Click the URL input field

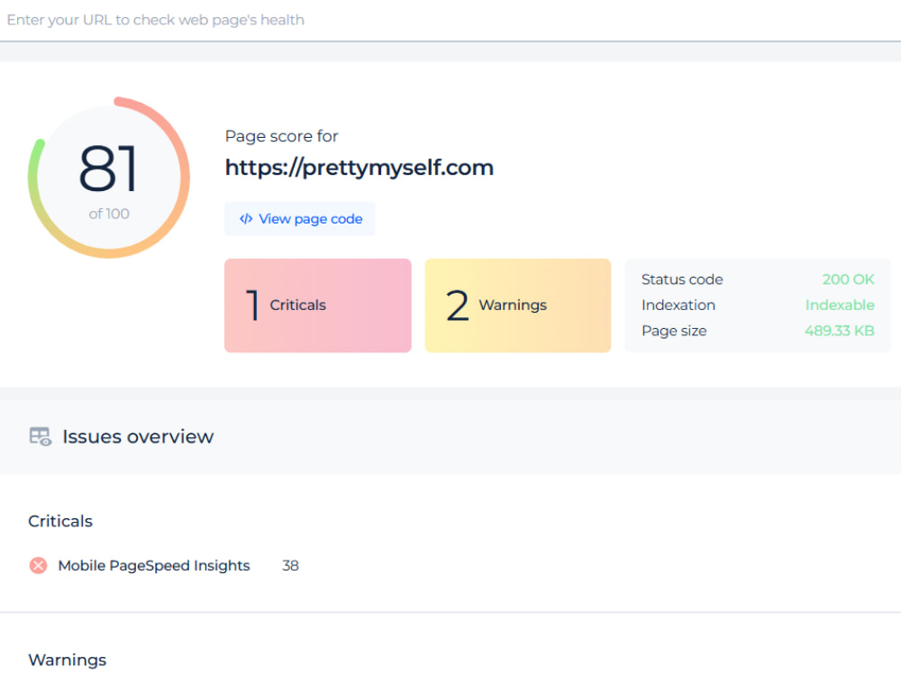[x=450, y=20]
